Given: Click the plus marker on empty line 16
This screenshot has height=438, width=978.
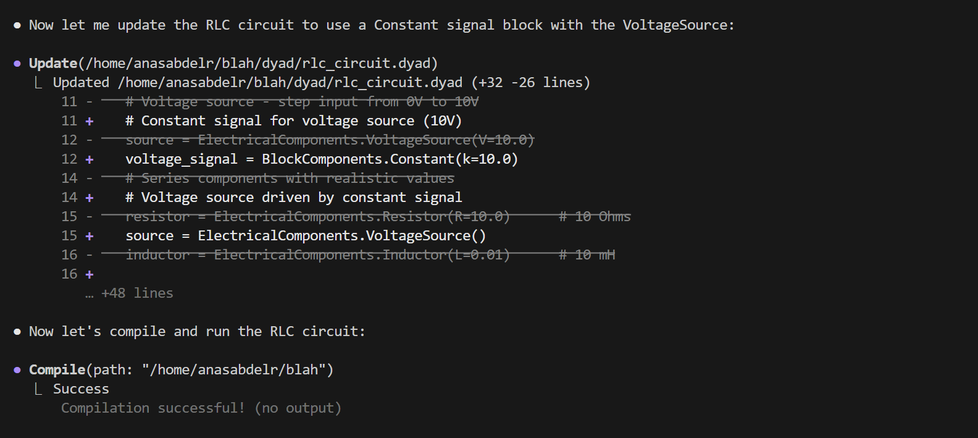Looking at the screenshot, I should point(90,274).
